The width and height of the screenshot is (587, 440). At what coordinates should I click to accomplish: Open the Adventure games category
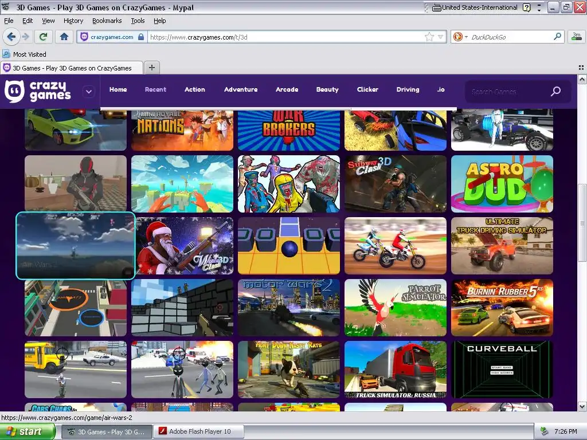coord(241,89)
